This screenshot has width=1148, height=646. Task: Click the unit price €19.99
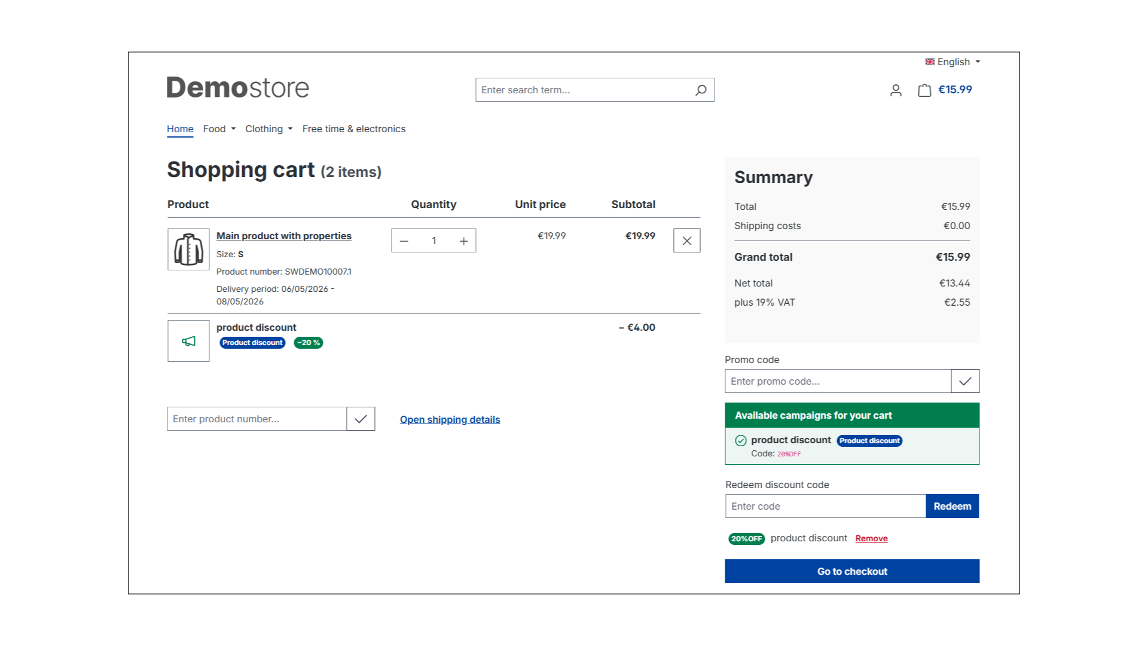pos(551,236)
